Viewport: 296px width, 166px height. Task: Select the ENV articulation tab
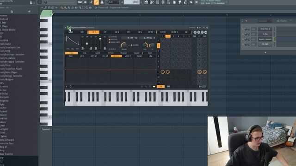tap(71, 56)
